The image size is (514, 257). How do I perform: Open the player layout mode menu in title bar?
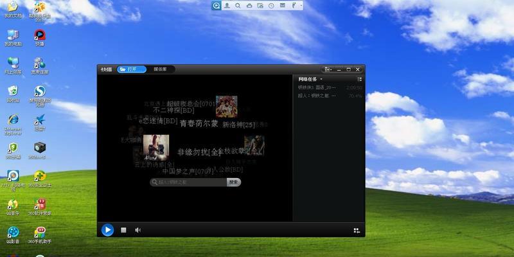coord(328,69)
